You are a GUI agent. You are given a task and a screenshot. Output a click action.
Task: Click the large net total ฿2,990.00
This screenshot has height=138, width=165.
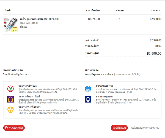coord(154,54)
